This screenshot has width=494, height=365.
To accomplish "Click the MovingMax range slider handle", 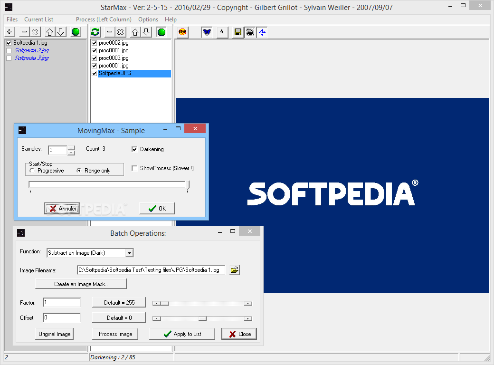I will tap(188, 186).
